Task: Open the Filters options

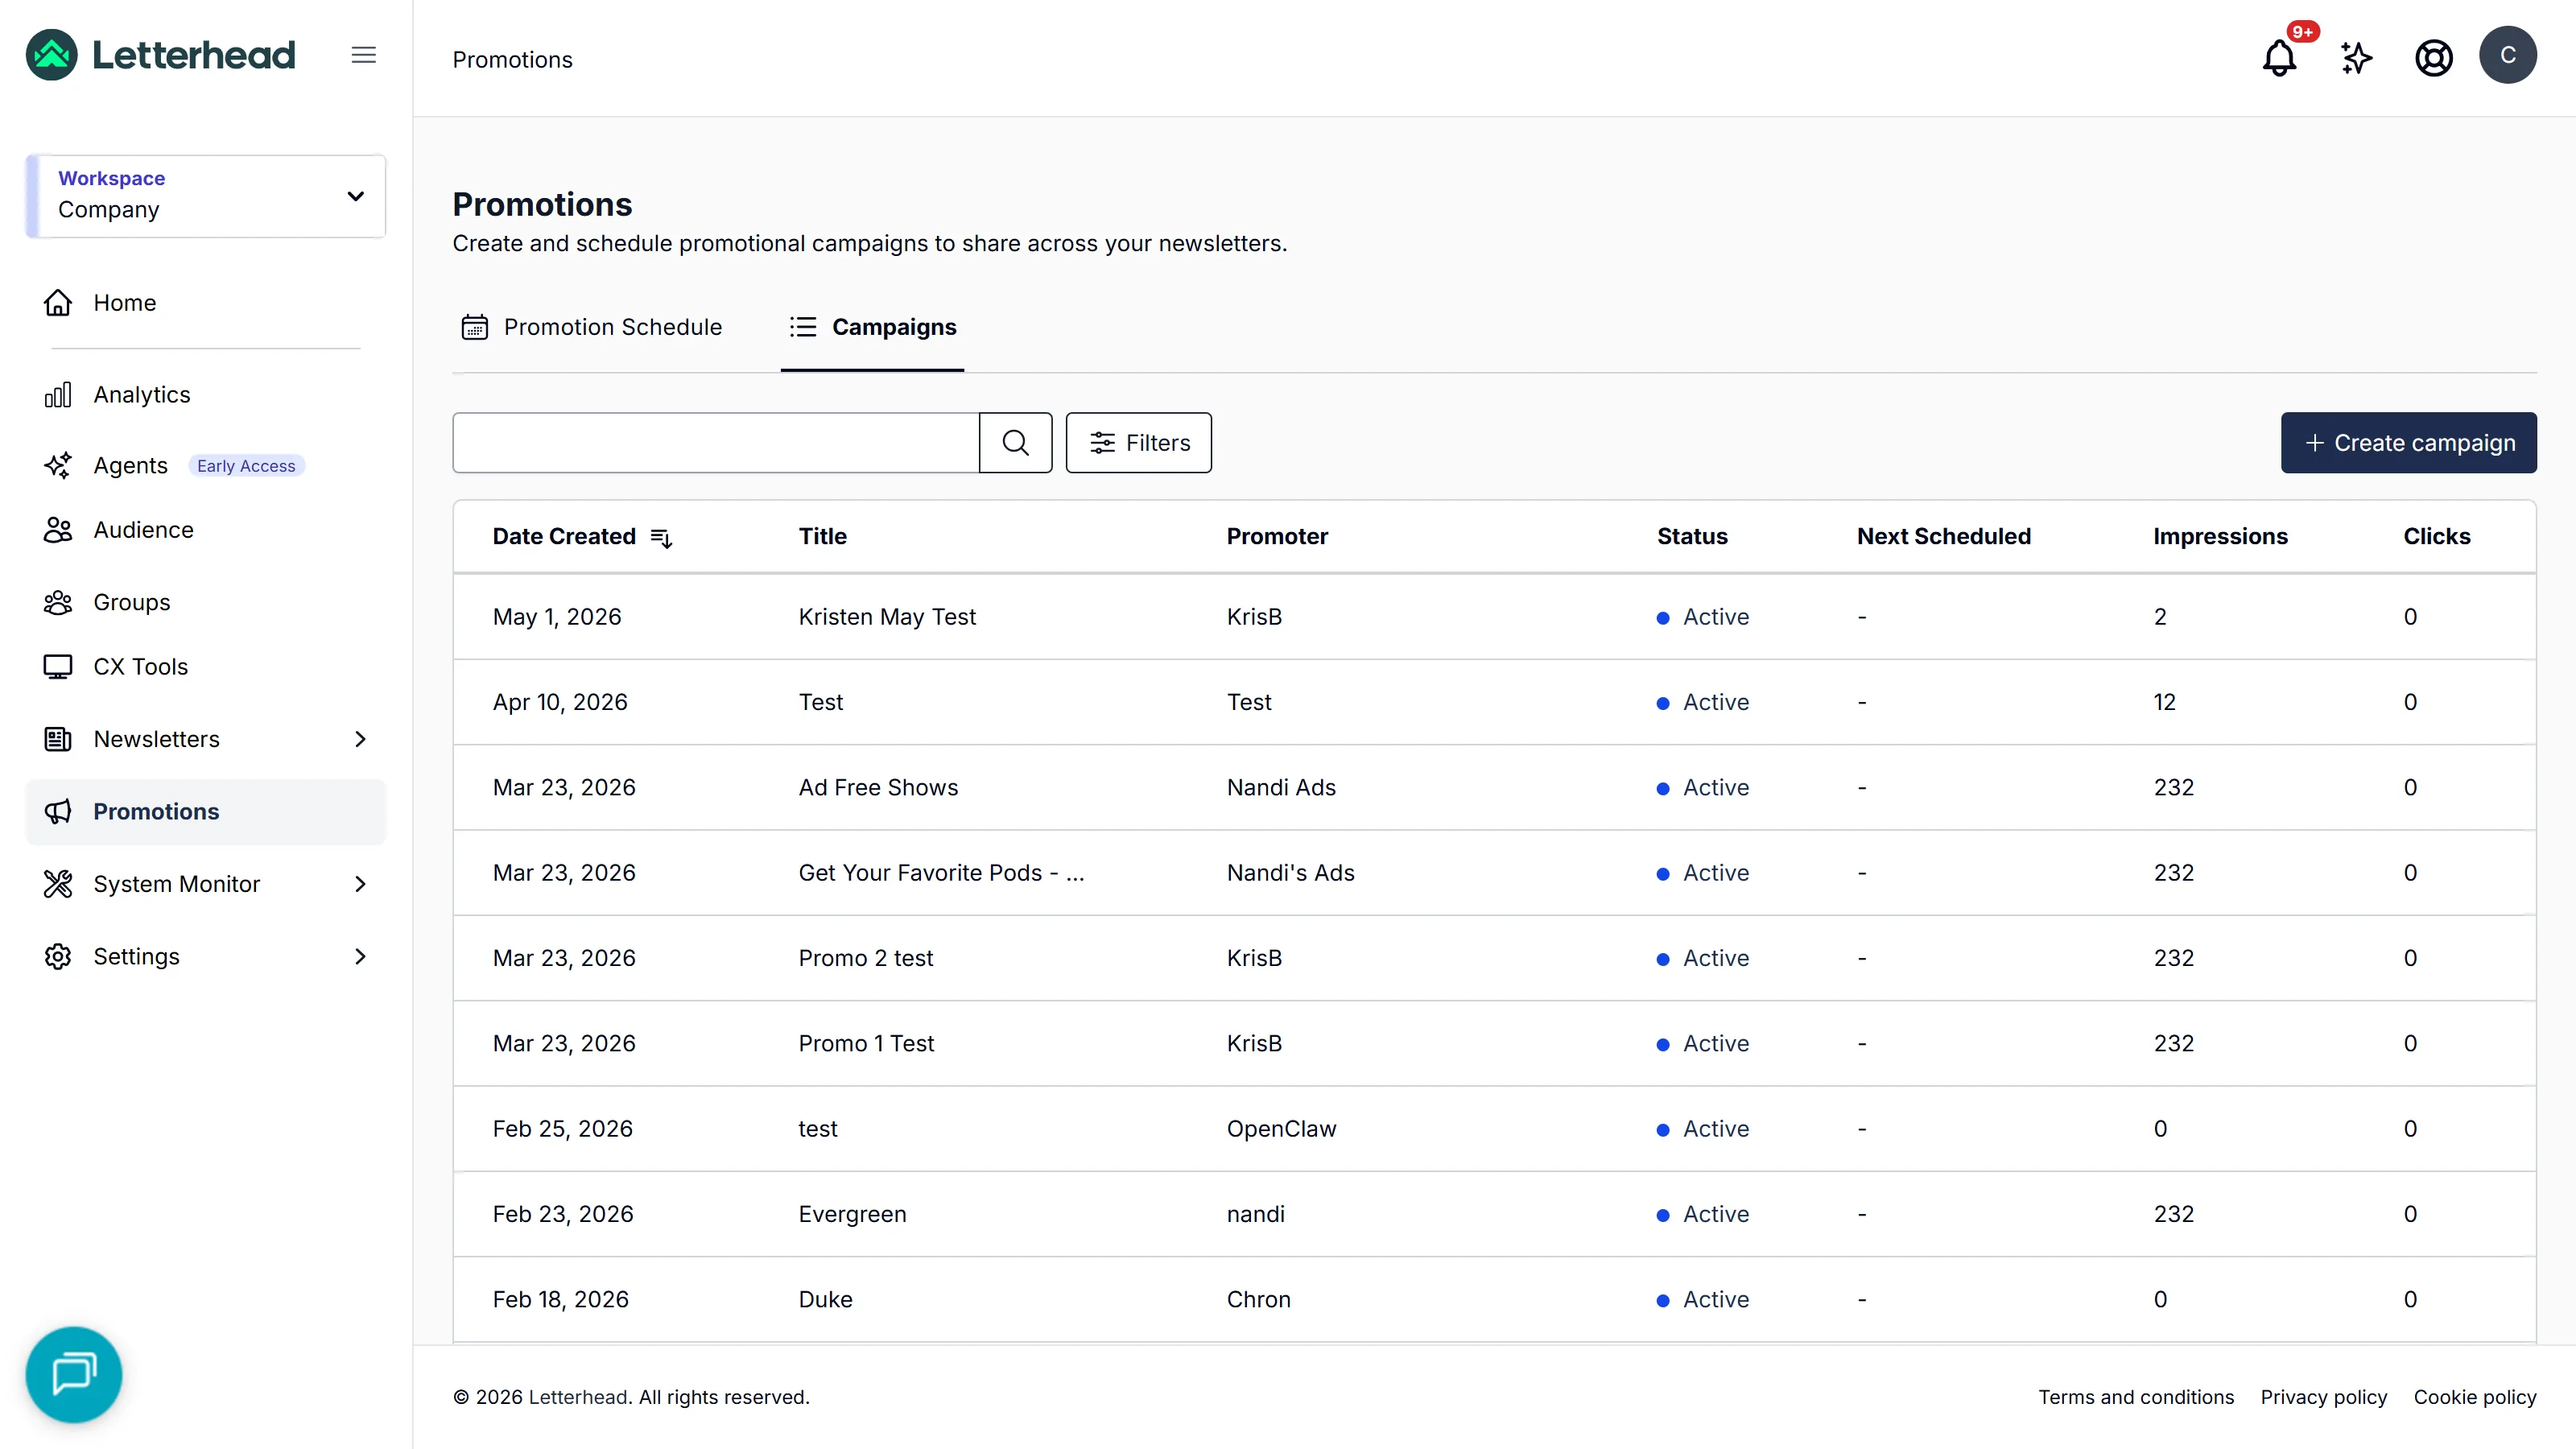Action: click(x=1138, y=442)
